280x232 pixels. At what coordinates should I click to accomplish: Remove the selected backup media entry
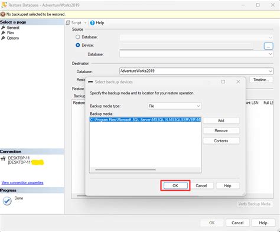[221, 130]
